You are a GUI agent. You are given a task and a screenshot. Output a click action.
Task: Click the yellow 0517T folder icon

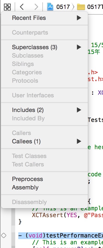(81, 7)
